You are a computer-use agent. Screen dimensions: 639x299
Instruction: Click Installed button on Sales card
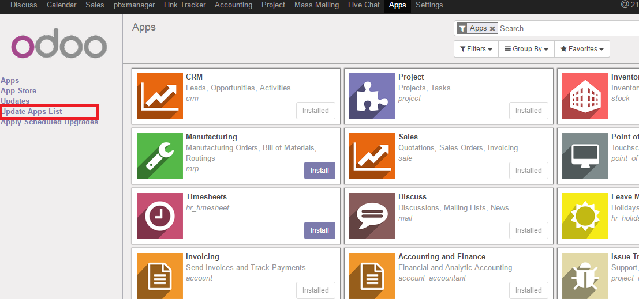(529, 171)
